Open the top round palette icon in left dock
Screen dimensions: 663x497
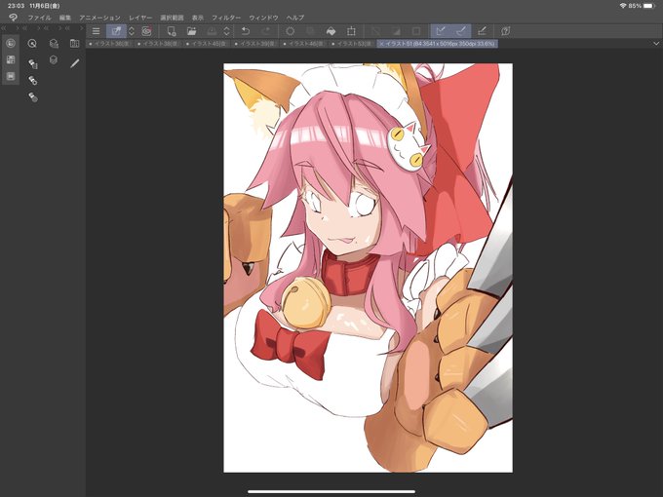coord(11,43)
